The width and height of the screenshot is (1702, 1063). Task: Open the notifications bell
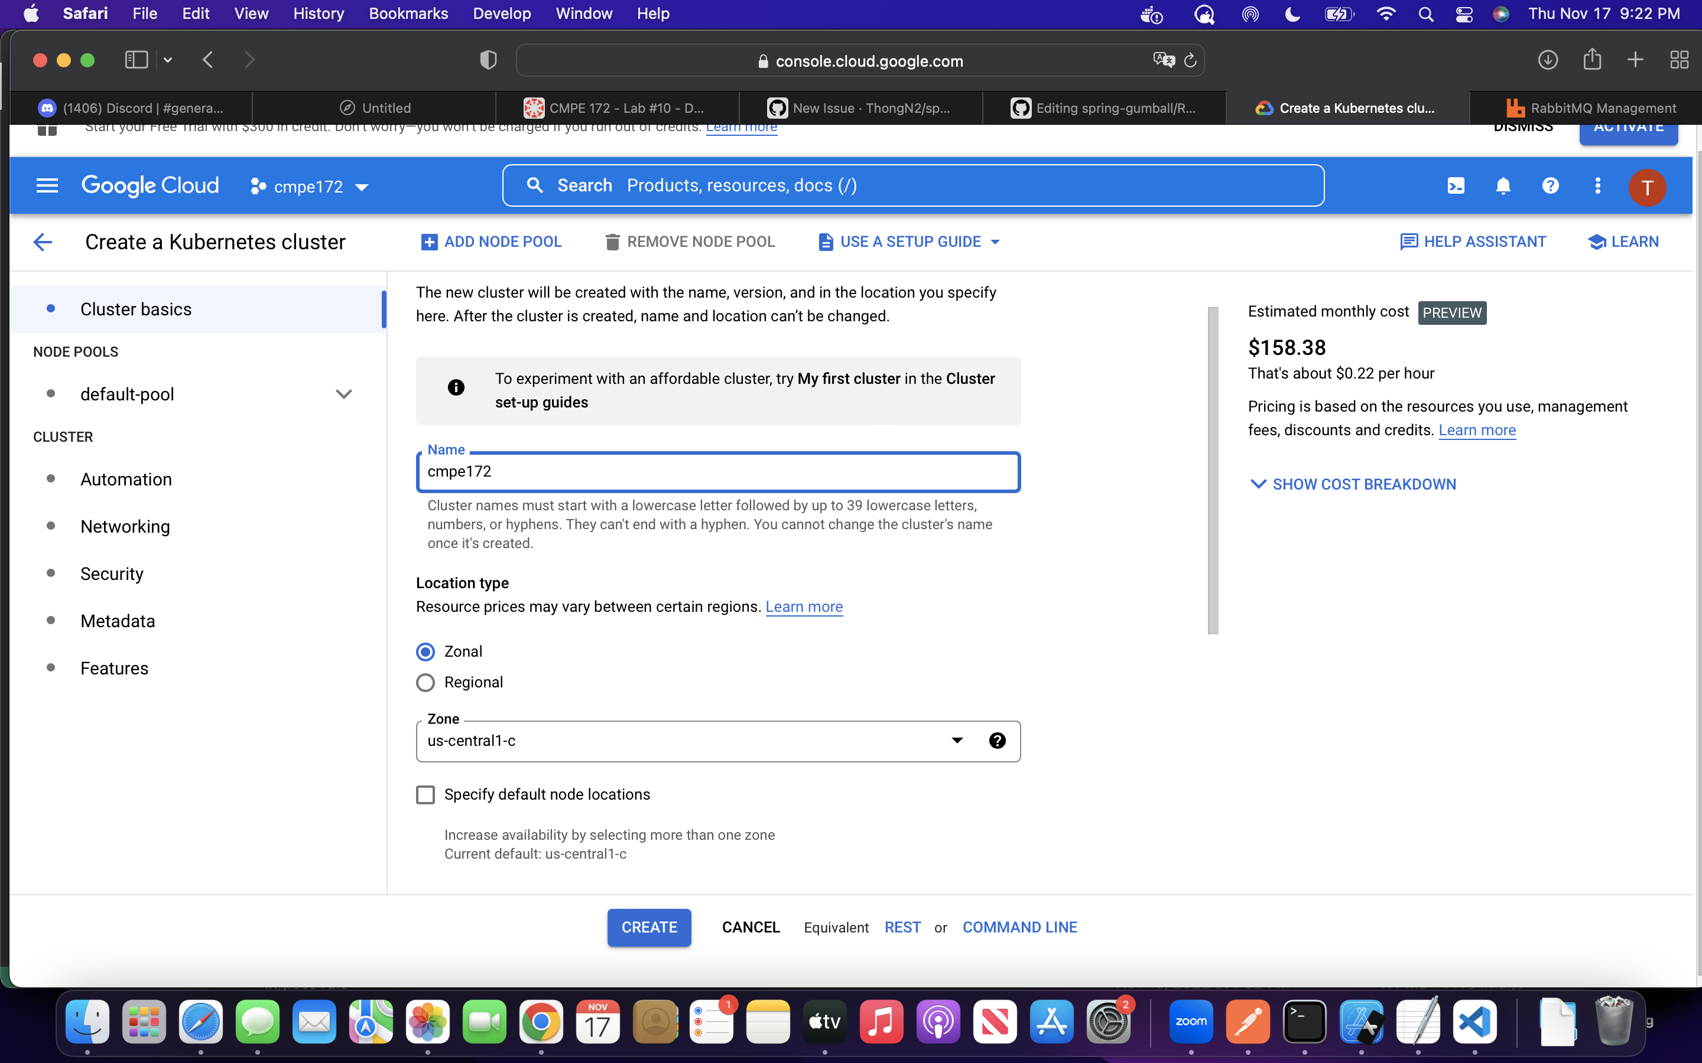1503,185
